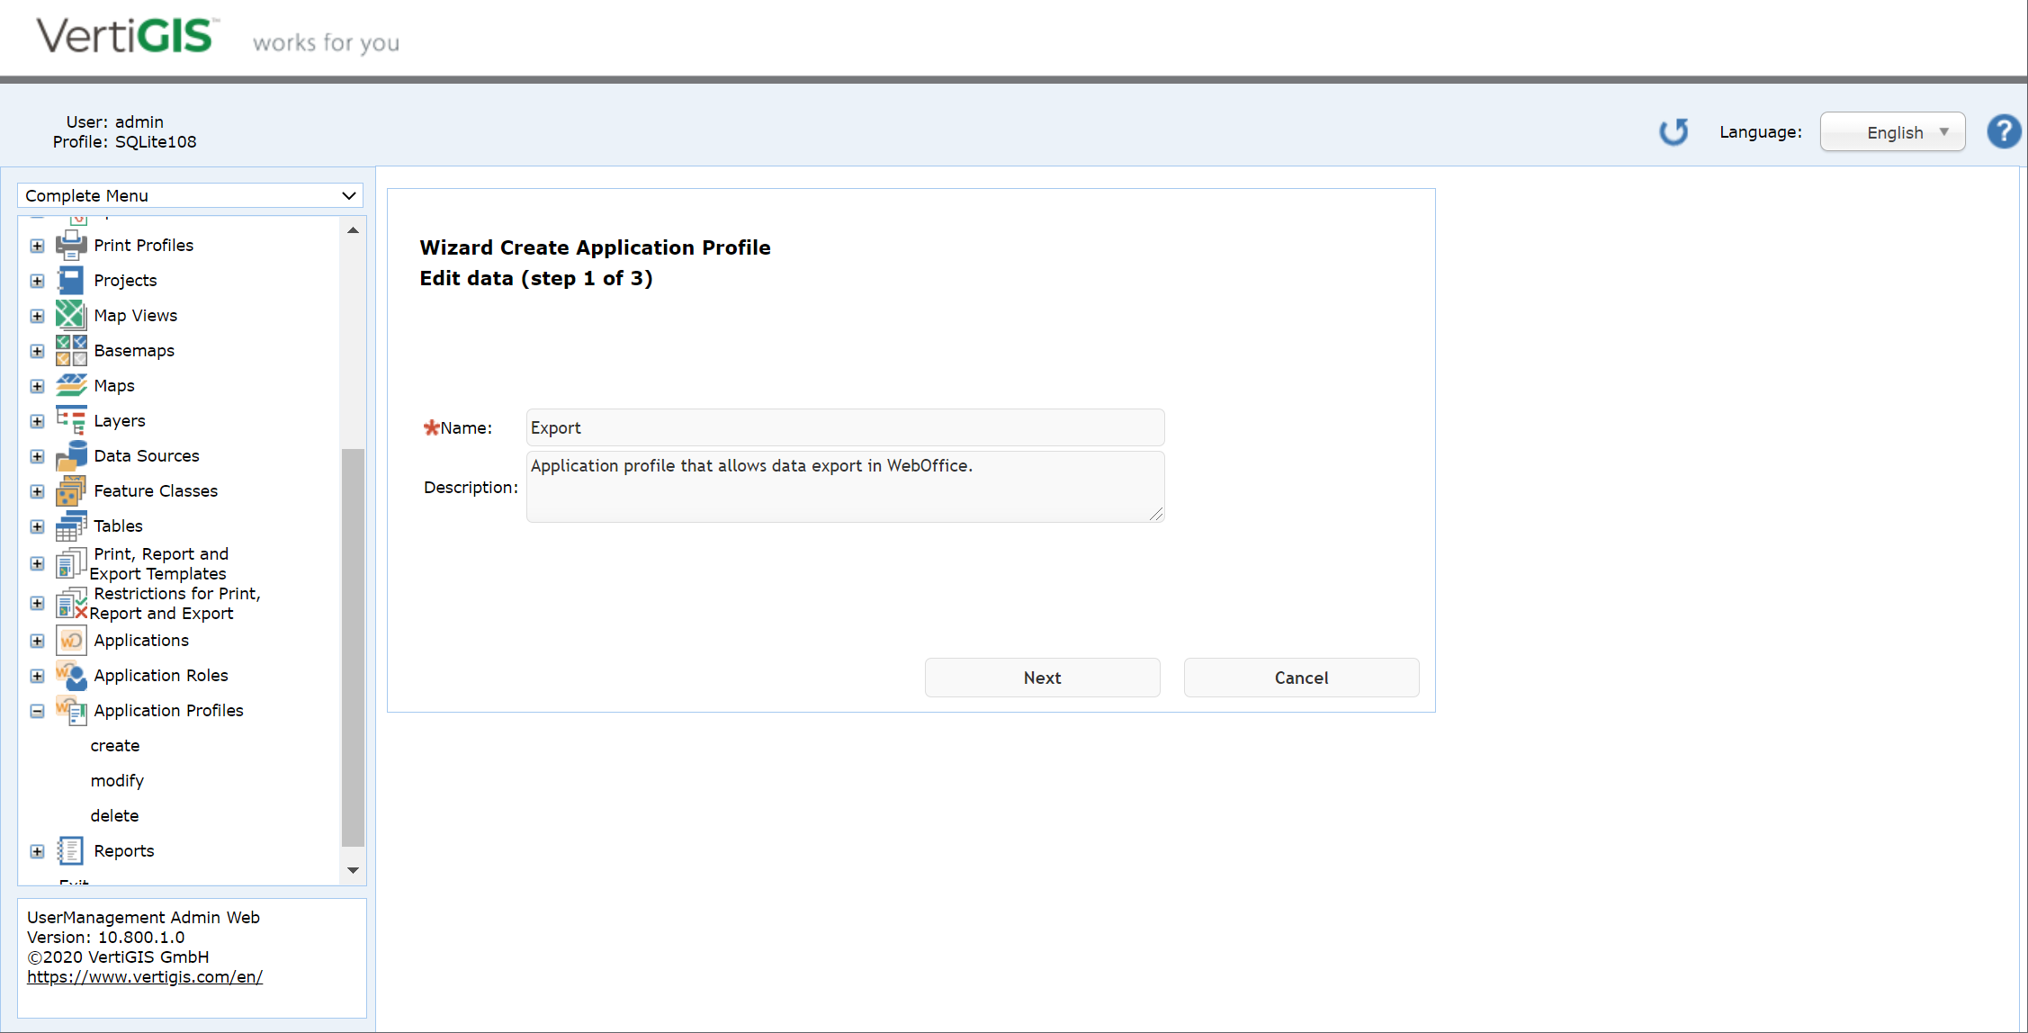The image size is (2028, 1033).
Task: Open the Language selection dropdown
Action: tap(1892, 131)
